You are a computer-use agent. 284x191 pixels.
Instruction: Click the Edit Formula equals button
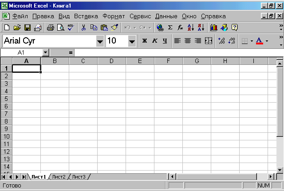(x=71, y=53)
